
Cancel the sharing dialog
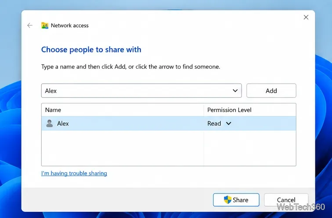(286, 200)
